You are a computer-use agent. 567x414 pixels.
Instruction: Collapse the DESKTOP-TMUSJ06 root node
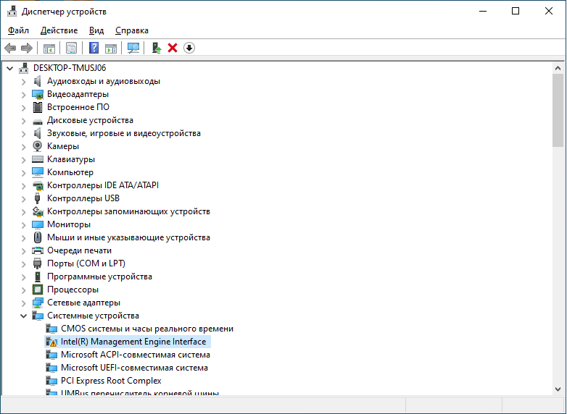point(9,68)
